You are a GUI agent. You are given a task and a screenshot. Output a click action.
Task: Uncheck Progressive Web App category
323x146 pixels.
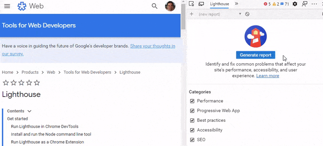point(192,111)
